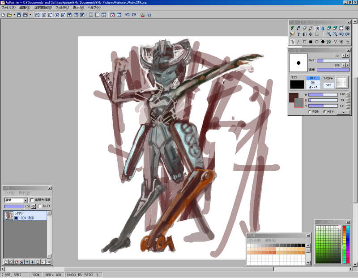358x278 pixels.
Task: Open the dropdown arrow next to the open folder icon
Action: (x=14, y=15)
